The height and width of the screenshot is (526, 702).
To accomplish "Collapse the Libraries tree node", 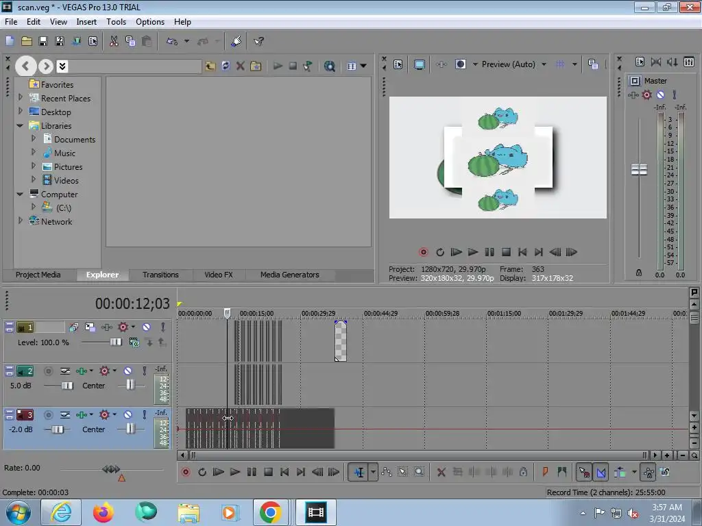I will [x=20, y=126].
